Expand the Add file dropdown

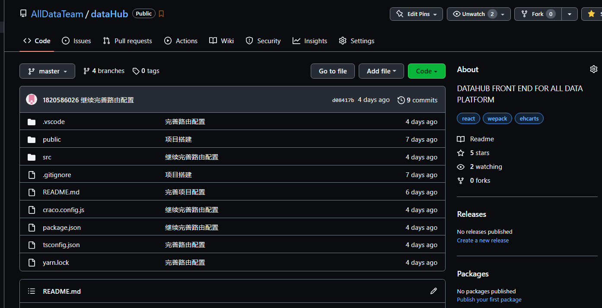click(381, 71)
